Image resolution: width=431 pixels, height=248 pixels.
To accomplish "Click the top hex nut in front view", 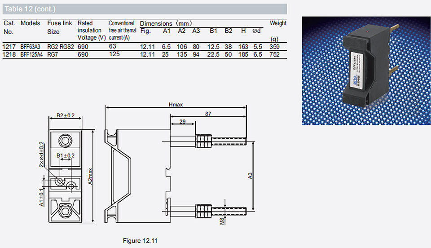I will coord(66,141).
